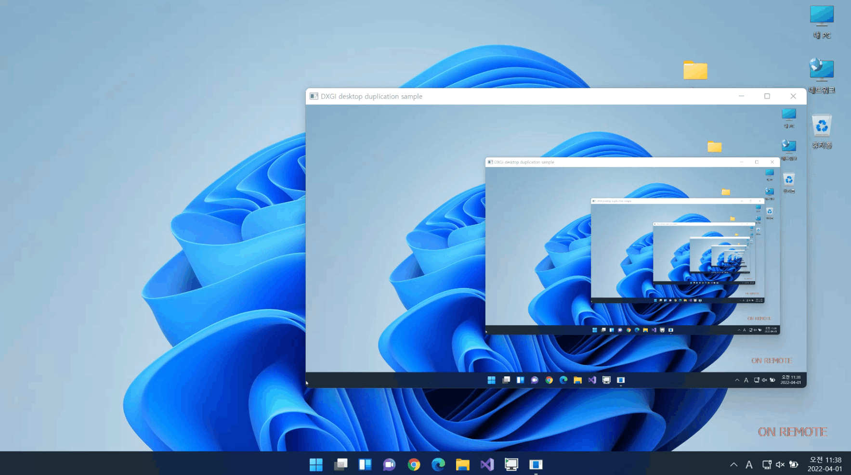The height and width of the screenshot is (475, 851).
Task: Open the monitor-shaped app on the taskbar
Action: [511, 464]
